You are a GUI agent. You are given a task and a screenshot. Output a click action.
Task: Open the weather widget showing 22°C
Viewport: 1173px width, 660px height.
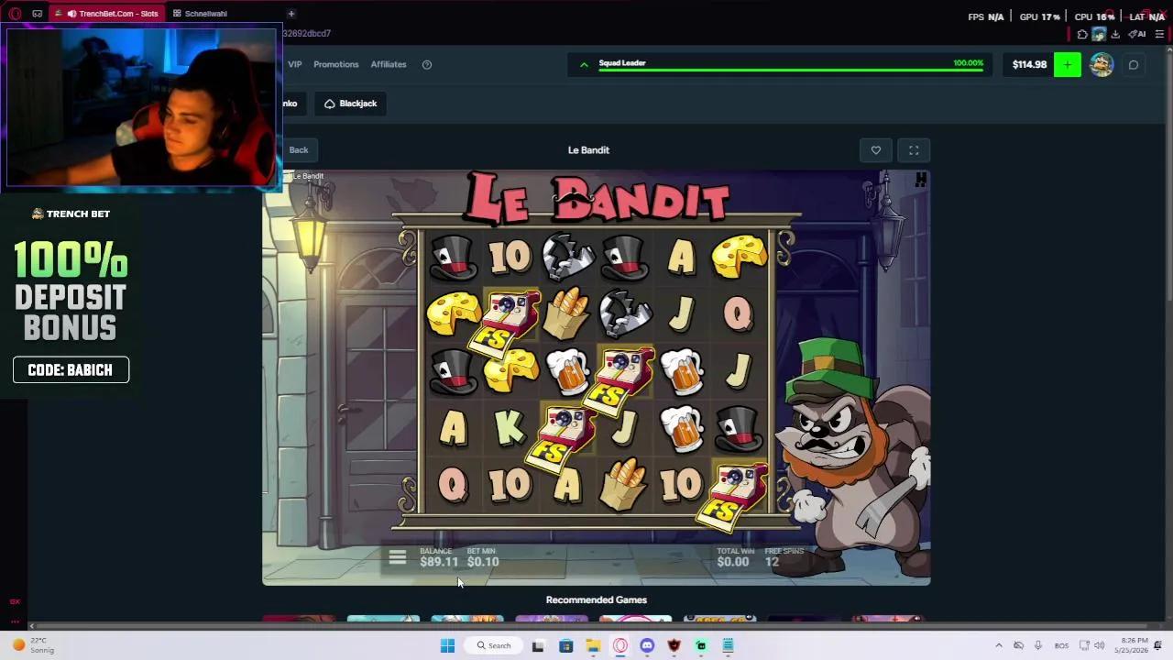33,645
